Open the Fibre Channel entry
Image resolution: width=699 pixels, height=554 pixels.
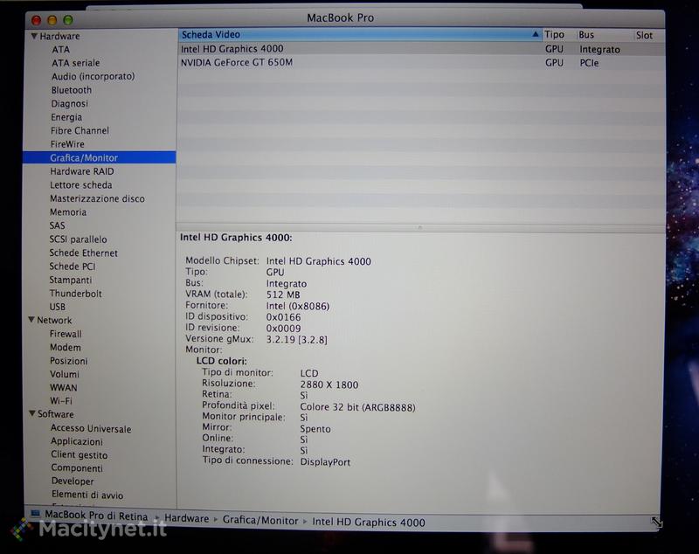80,130
